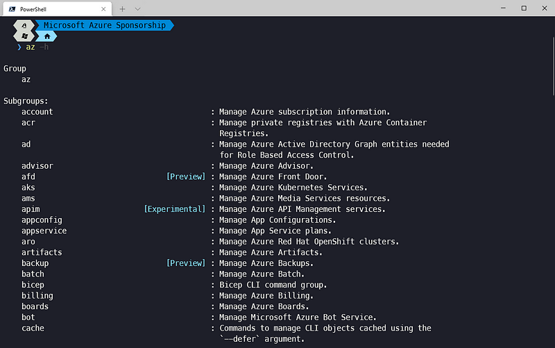Click the 'cache' subgroup entry
This screenshot has width=555, height=348.
(33, 328)
